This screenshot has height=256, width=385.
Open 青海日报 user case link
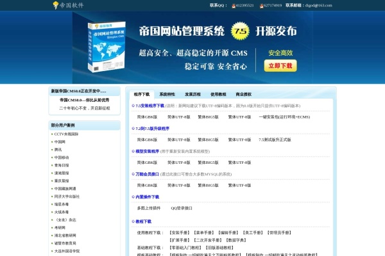[62, 165]
